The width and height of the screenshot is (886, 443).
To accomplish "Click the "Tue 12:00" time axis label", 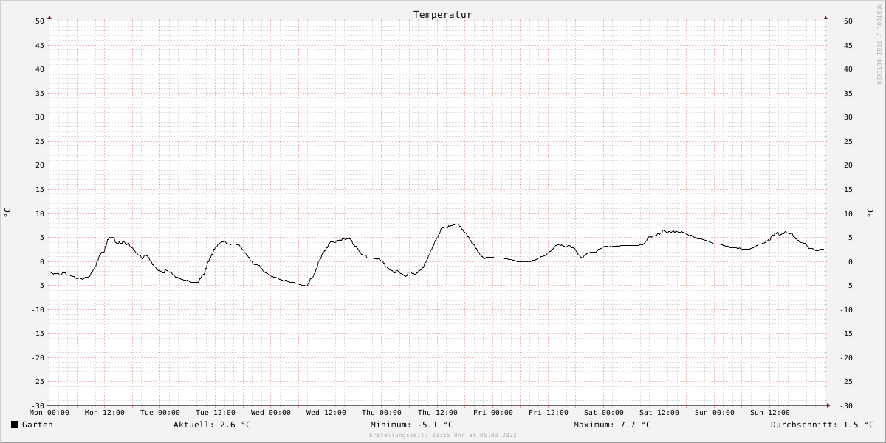I will pos(216,413).
